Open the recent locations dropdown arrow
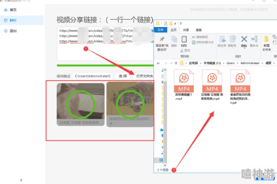Viewport: 277px width, 184px height. [171, 63]
